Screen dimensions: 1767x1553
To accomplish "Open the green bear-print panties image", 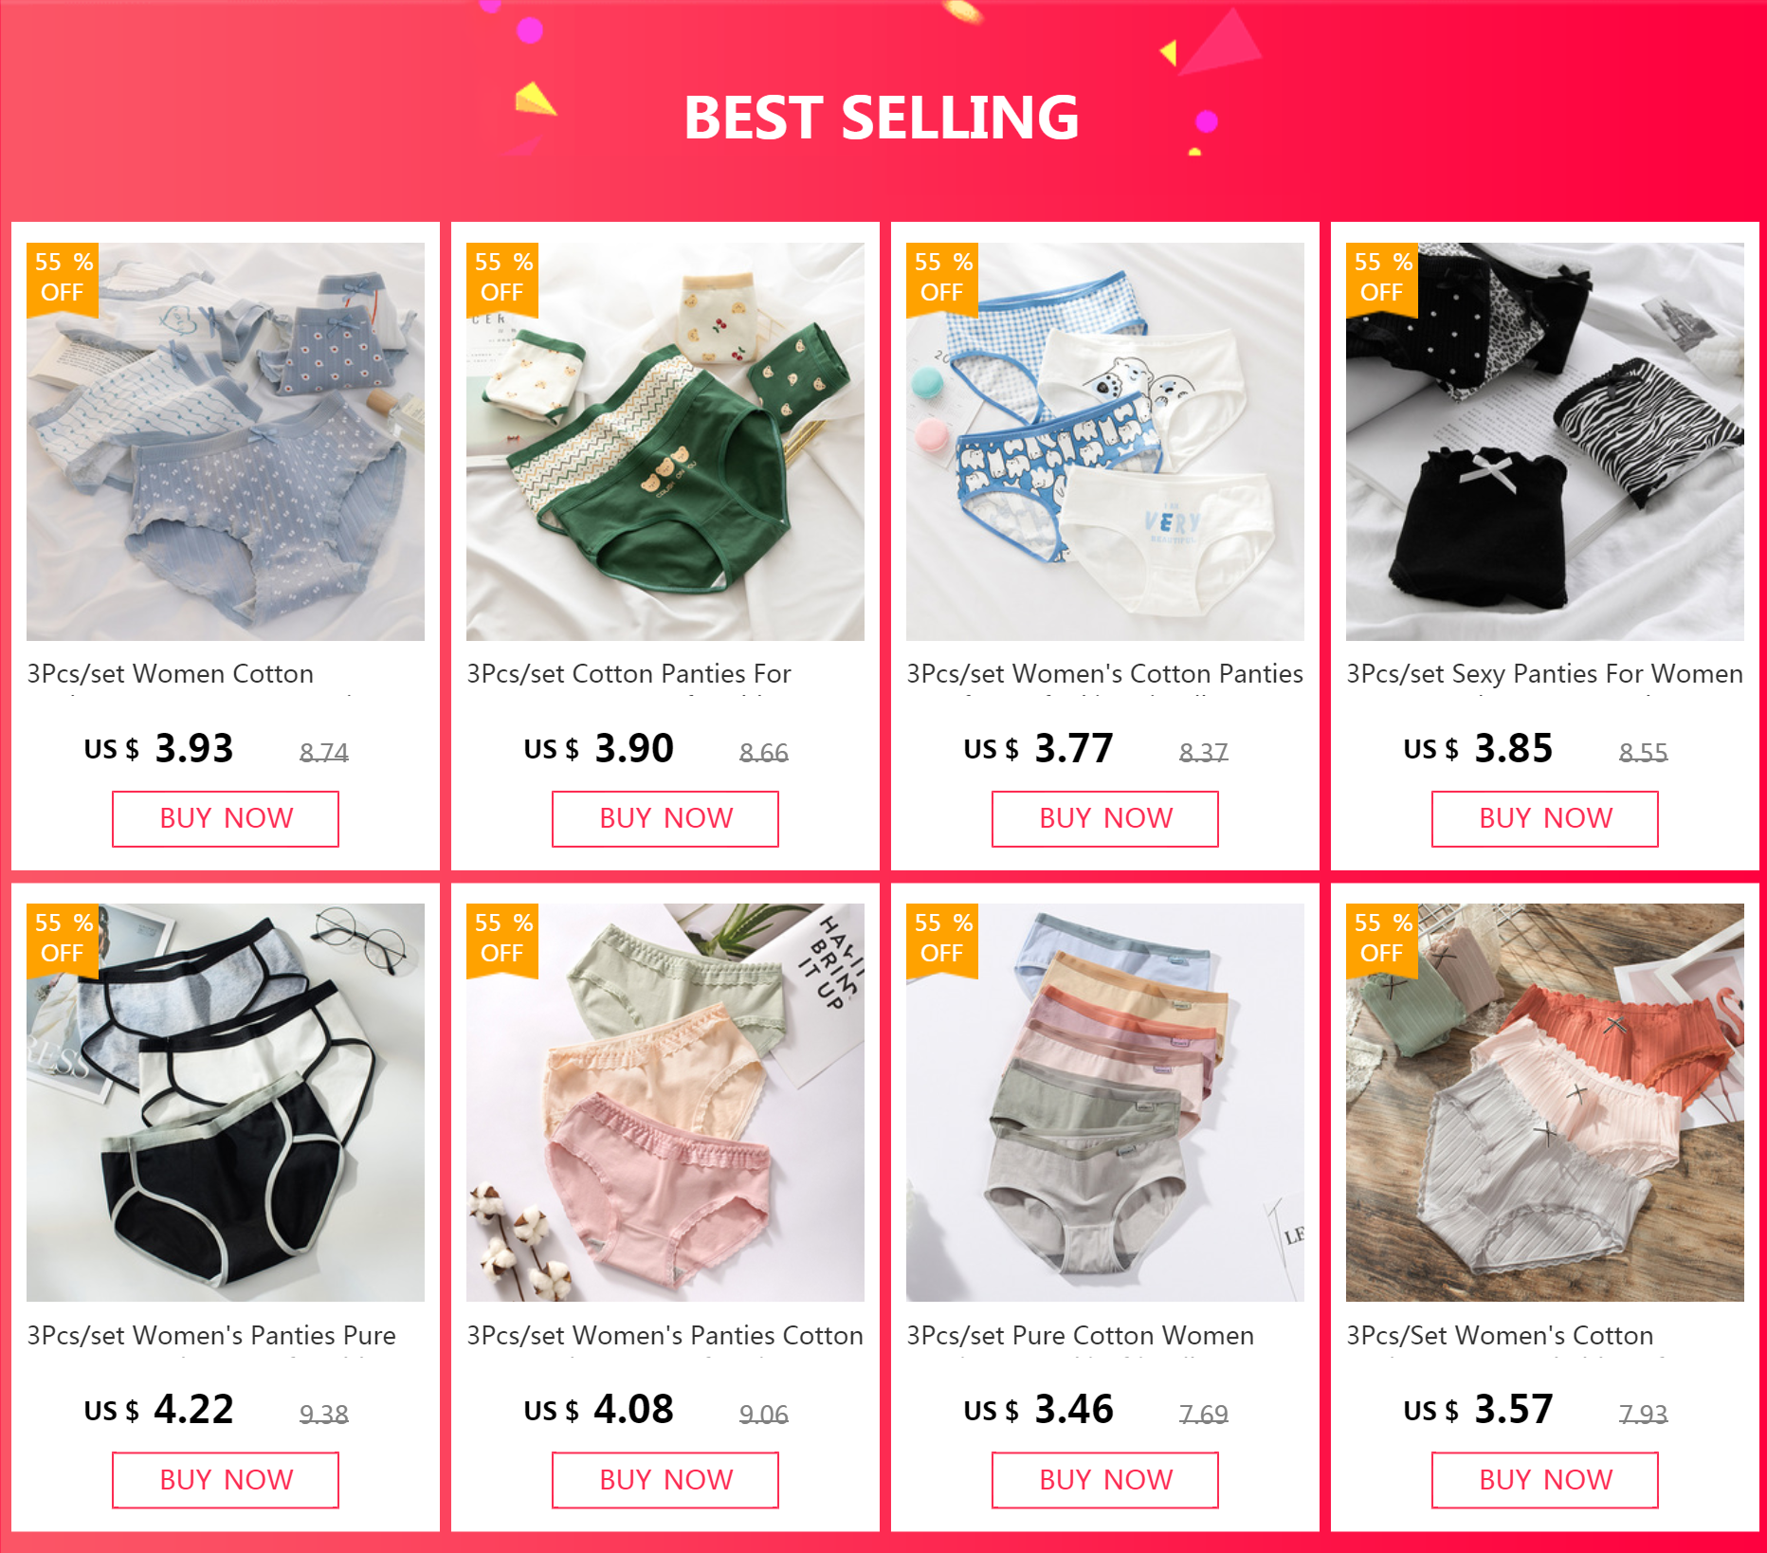I will click(x=665, y=442).
